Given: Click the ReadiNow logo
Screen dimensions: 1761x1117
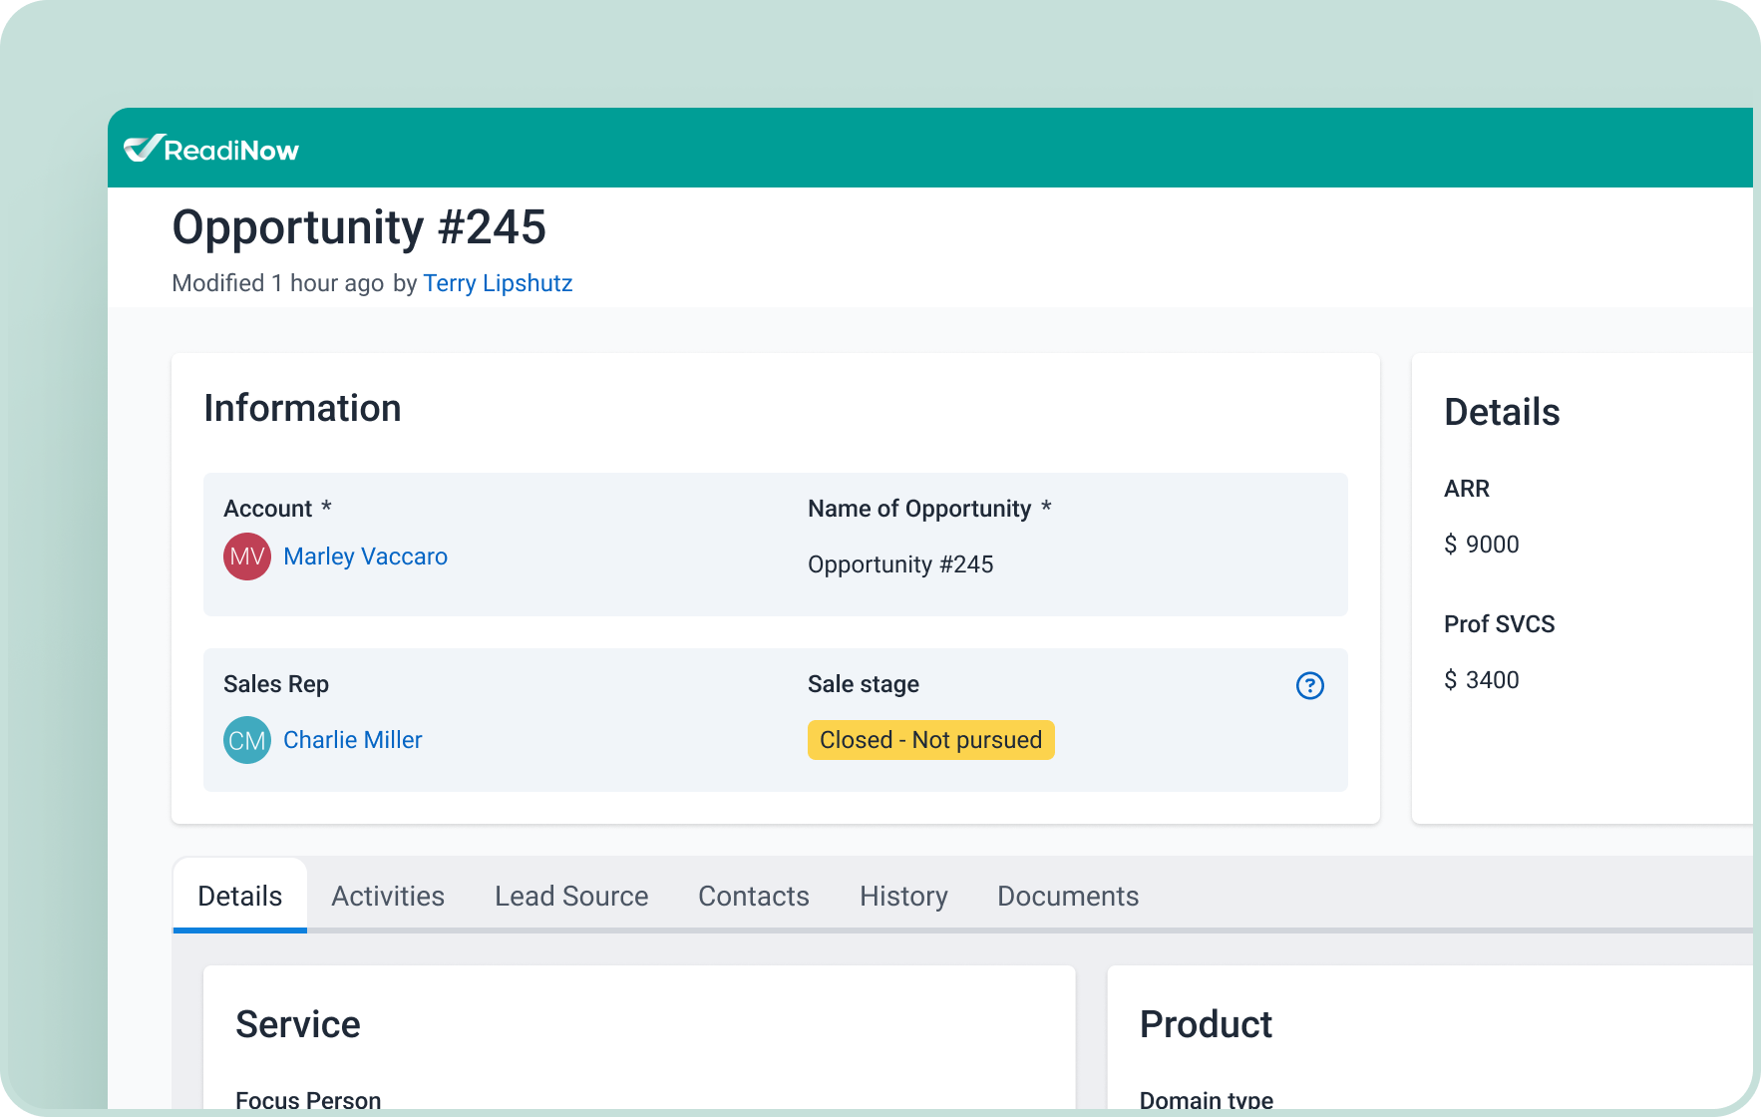Looking at the screenshot, I should 211,150.
